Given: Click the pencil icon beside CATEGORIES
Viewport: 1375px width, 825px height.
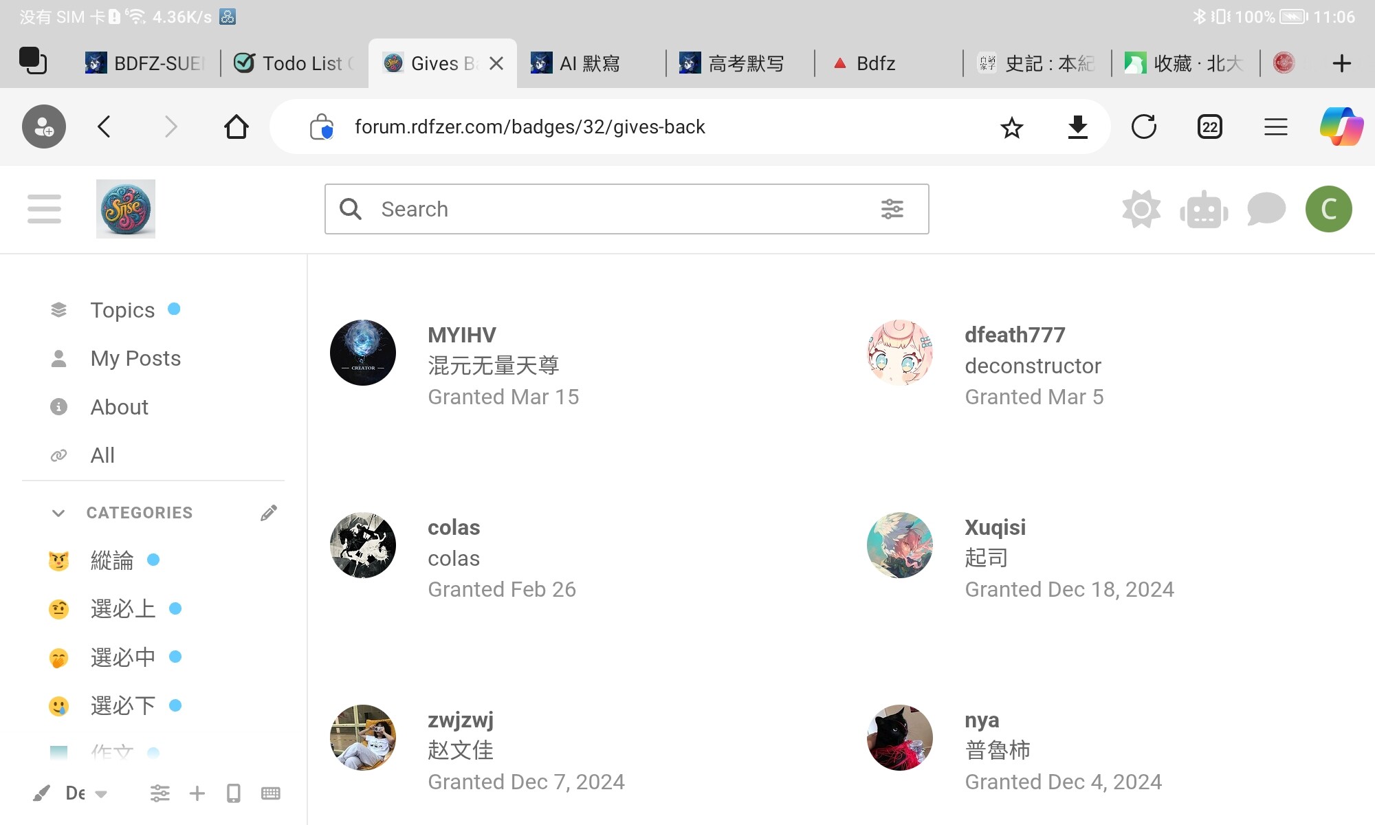Looking at the screenshot, I should coord(269,513).
